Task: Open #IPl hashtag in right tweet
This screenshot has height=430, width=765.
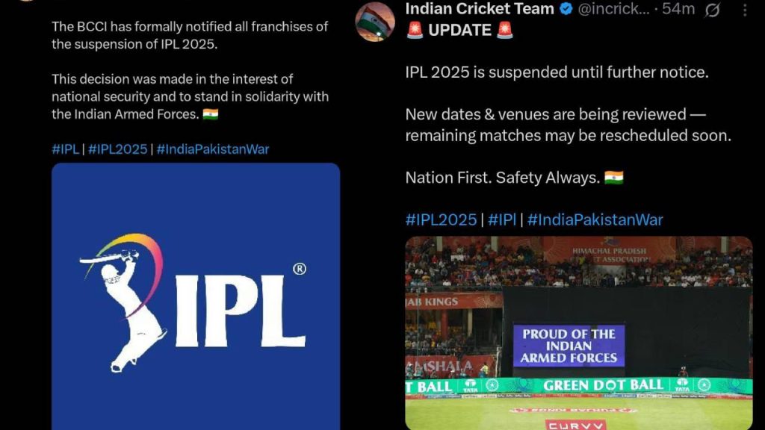Action: (x=502, y=220)
